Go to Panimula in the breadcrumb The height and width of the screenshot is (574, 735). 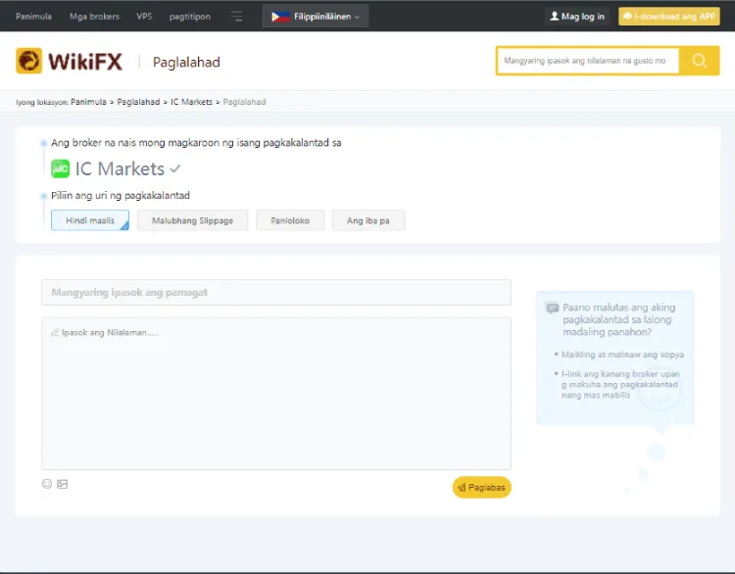pyautogui.click(x=88, y=102)
